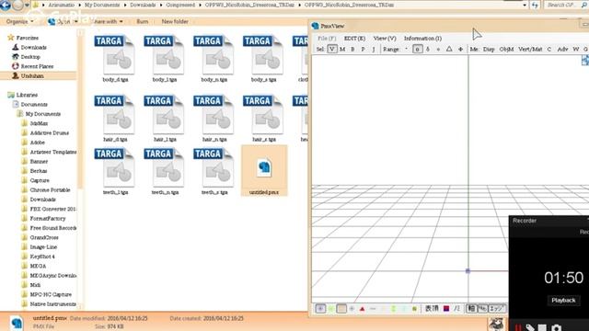Select the untitled.pmx model file
Viewport: 589px width, 331px height.
point(264,170)
